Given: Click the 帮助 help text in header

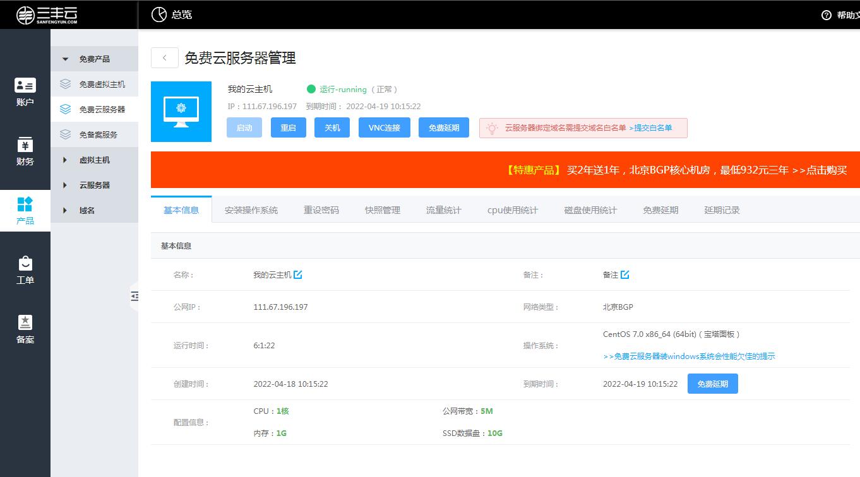Looking at the screenshot, I should click(x=848, y=15).
